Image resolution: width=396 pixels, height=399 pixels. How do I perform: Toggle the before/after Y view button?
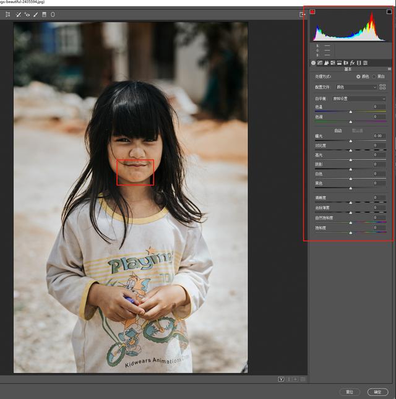(281, 379)
